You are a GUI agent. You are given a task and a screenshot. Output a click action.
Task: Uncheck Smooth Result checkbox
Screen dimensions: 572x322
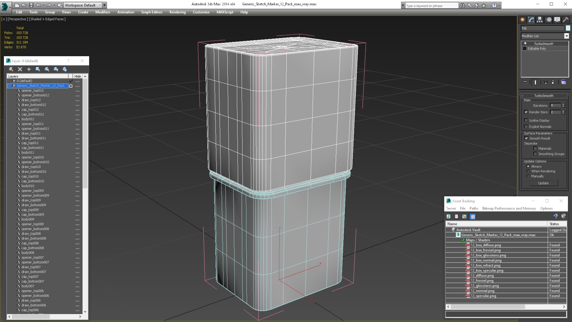point(526,138)
